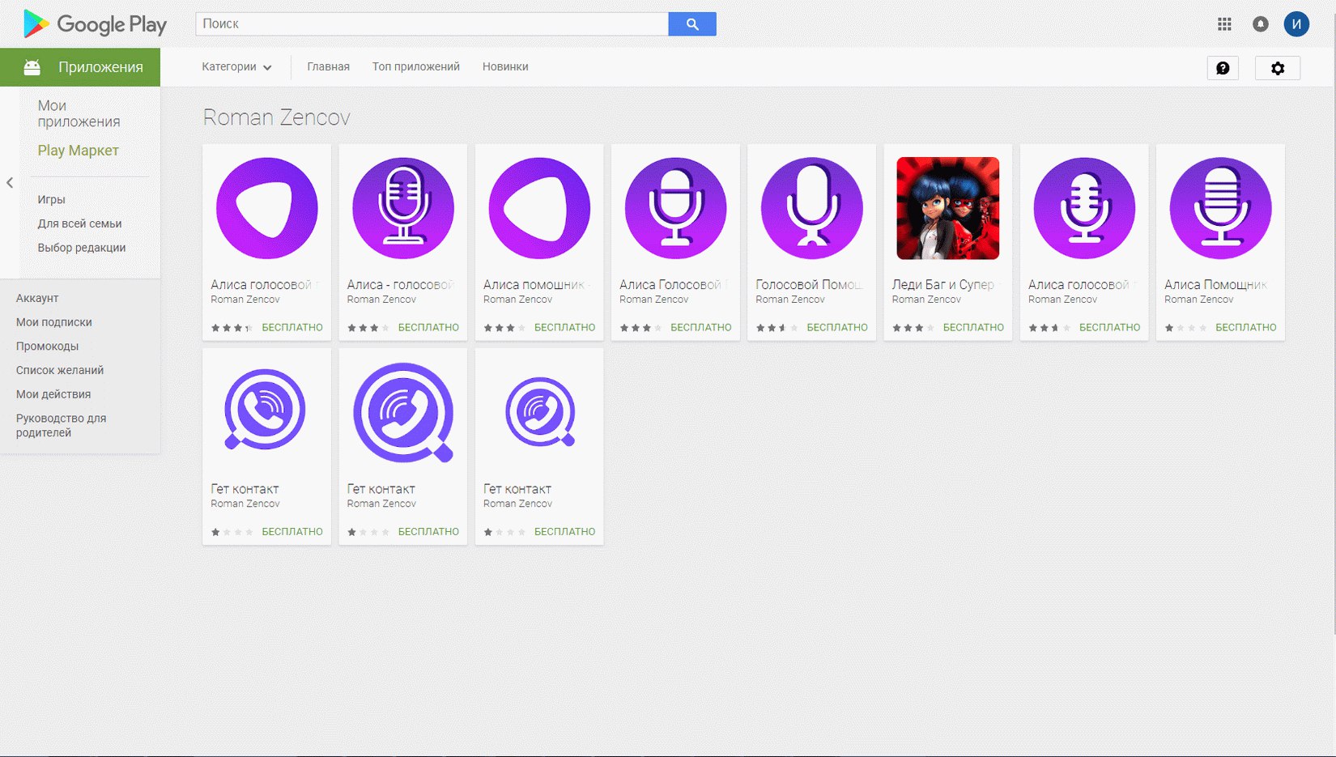The width and height of the screenshot is (1336, 757).
Task: Expand the Категории dropdown
Action: point(236,67)
